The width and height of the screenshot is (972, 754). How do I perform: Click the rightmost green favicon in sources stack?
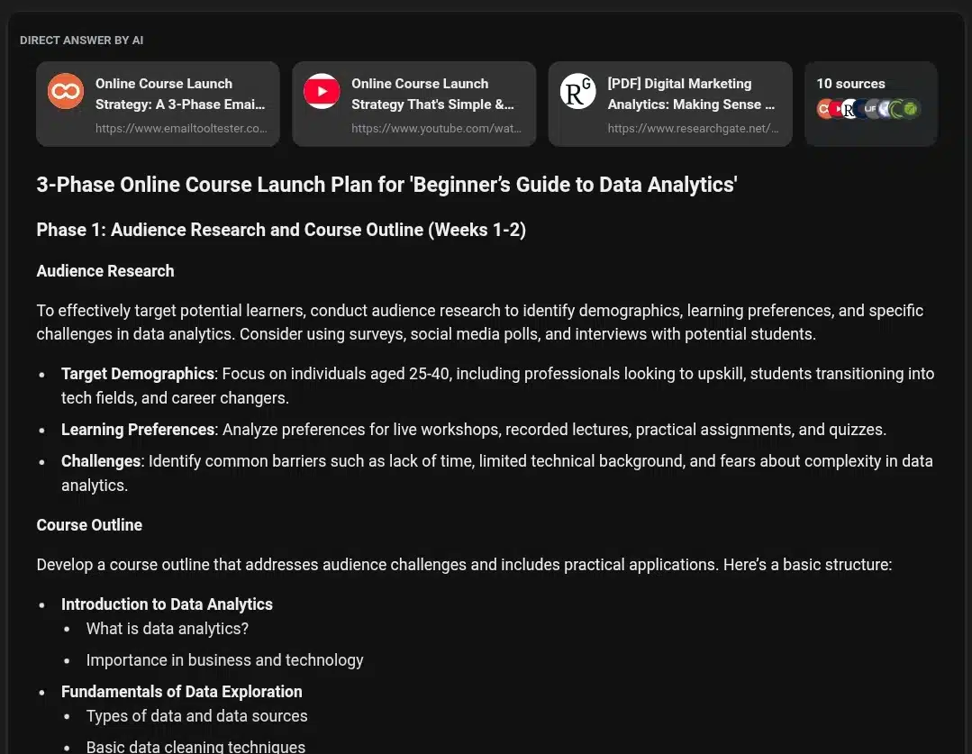click(x=911, y=109)
